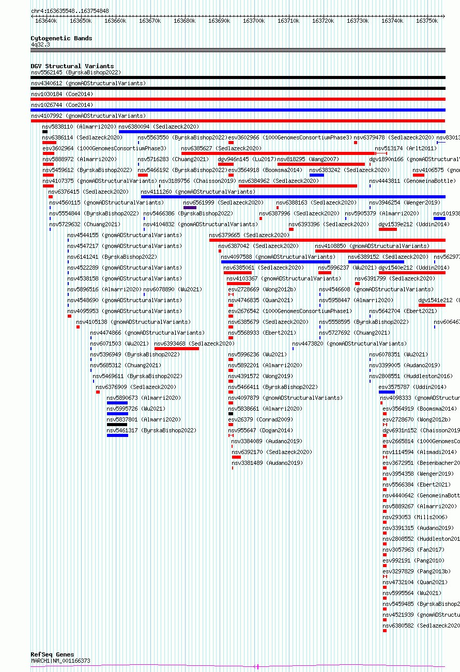Click the nsv5563550 (ByrskaBishop2022) label

pyautogui.click(x=182, y=137)
